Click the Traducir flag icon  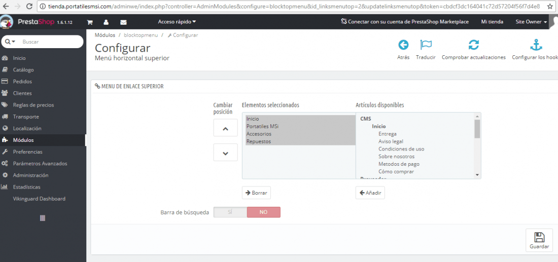(426, 45)
